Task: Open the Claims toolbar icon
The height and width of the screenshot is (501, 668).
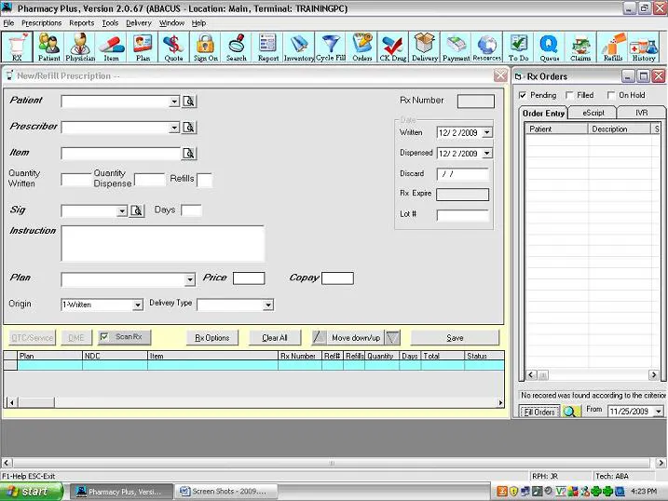Action: coord(580,47)
